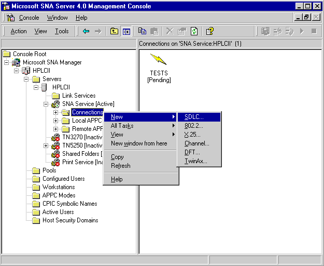Click the TN3270 service icon

[x=56, y=137]
